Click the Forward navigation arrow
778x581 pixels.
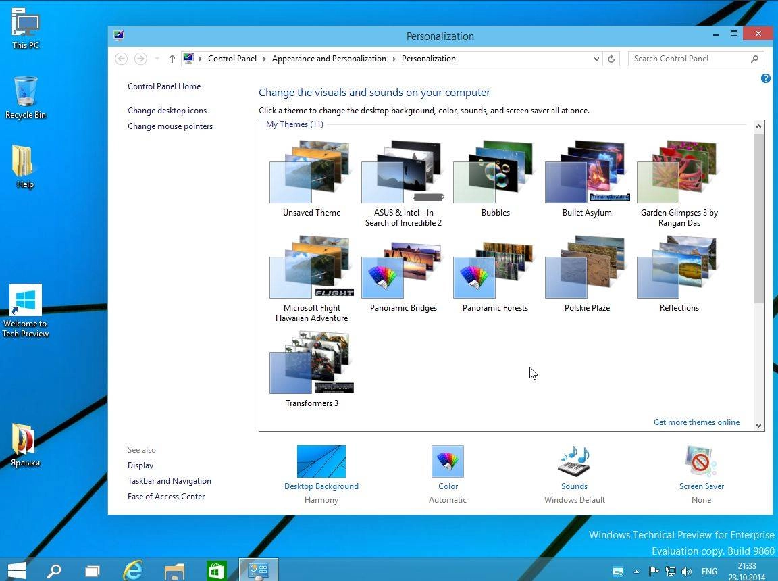click(141, 59)
